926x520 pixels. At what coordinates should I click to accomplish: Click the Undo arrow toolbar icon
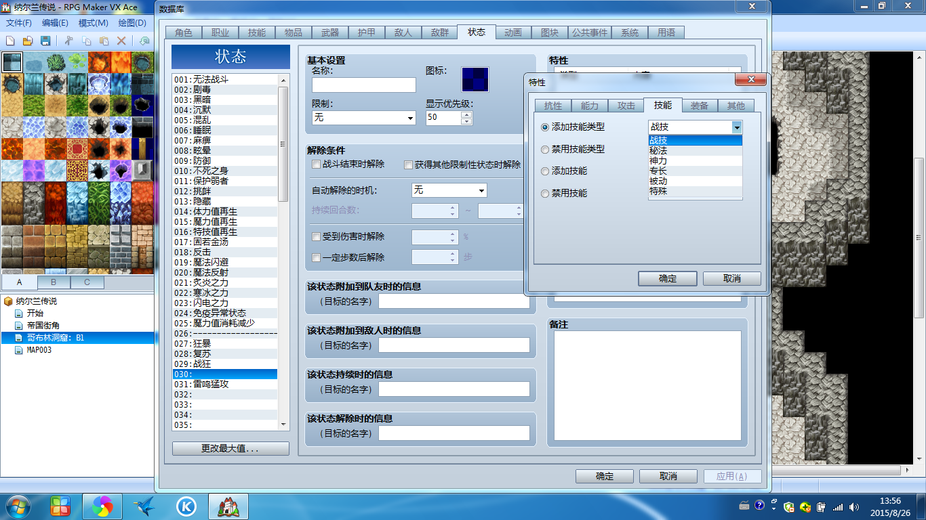coord(144,41)
